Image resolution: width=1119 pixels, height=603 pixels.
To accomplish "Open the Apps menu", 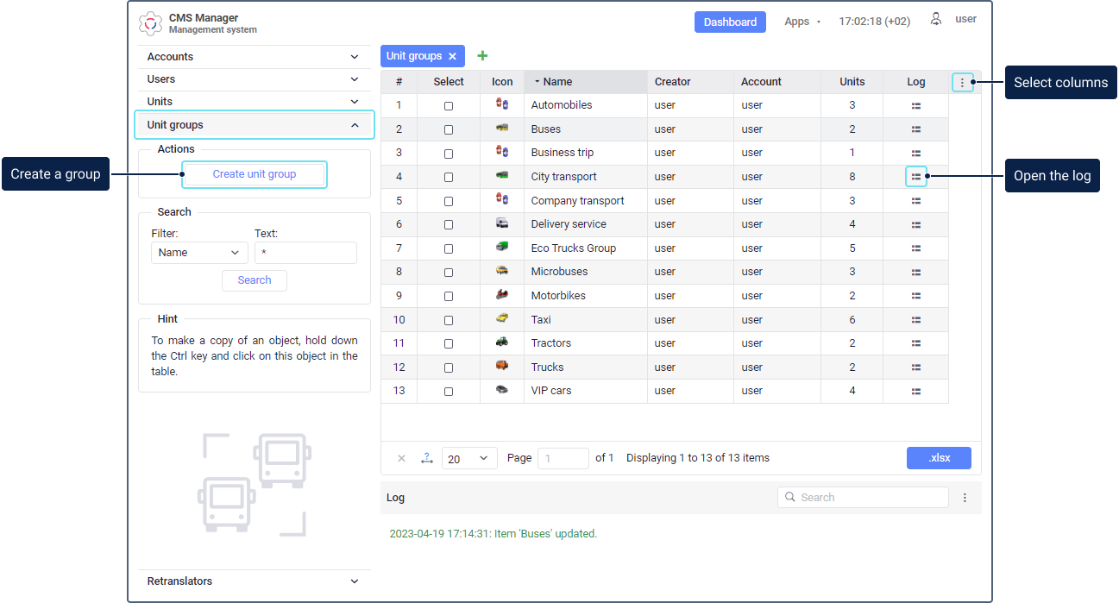I will (802, 22).
